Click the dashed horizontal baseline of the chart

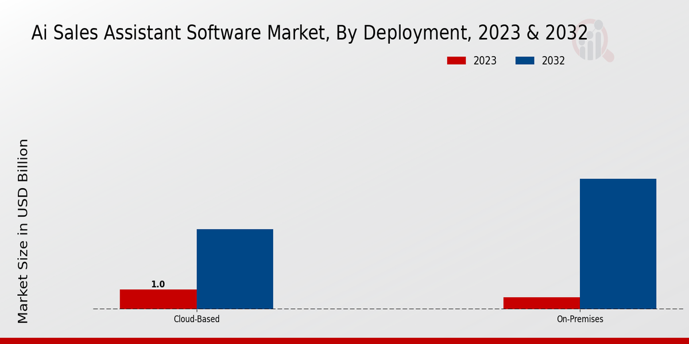(x=373, y=309)
